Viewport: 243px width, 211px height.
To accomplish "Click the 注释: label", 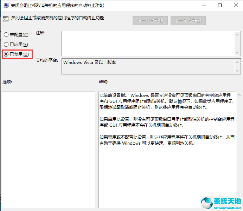I will pos(40,33).
